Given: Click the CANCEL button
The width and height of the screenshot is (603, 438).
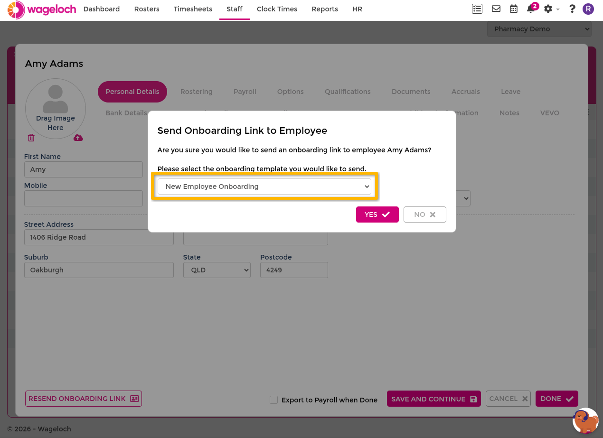Looking at the screenshot, I should pyautogui.click(x=508, y=399).
